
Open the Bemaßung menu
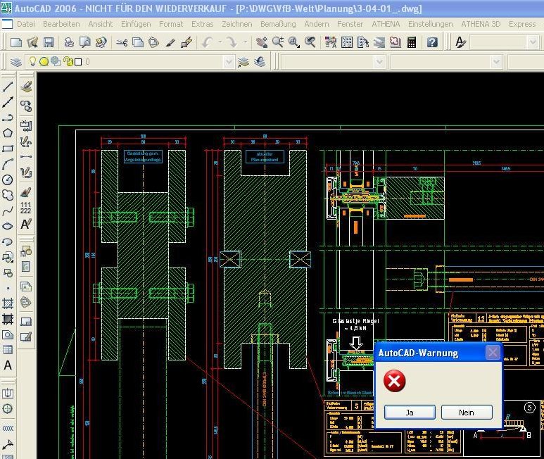click(278, 24)
